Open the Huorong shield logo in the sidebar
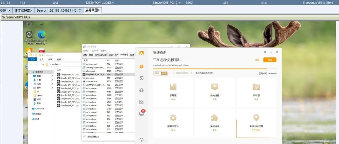The image size is (339, 144). [x=141, y=53]
